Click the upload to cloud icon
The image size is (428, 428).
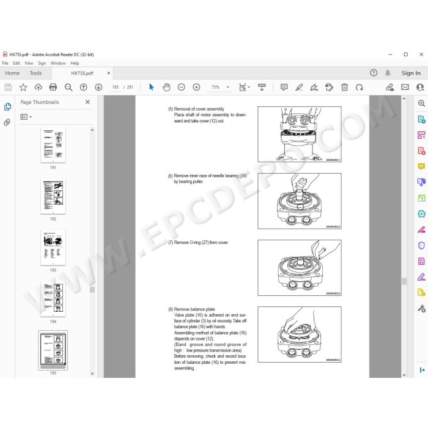click(38, 87)
